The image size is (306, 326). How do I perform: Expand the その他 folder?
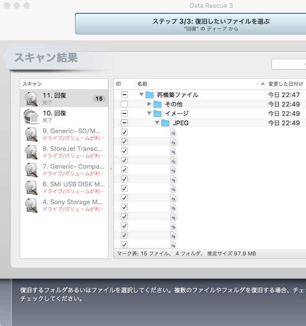point(150,104)
